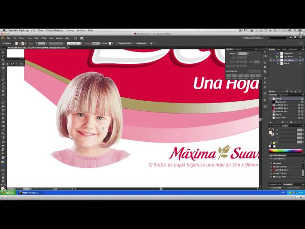Toggle the Overprint Preview checkbox in Separations Preview
Viewport: 305px width, 229px height.
click(x=271, y=159)
